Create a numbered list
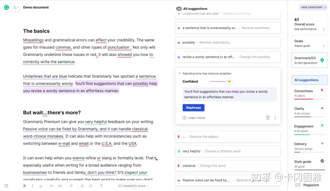The width and height of the screenshot is (330, 191). (x=82, y=185)
